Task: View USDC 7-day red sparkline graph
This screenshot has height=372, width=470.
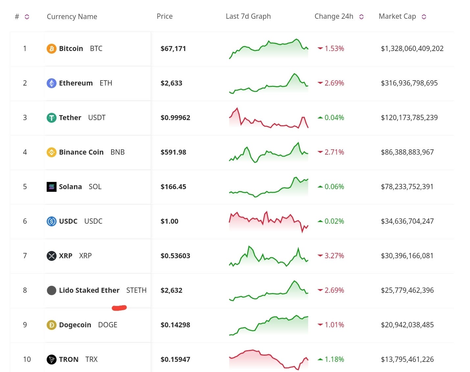Action: tap(268, 222)
